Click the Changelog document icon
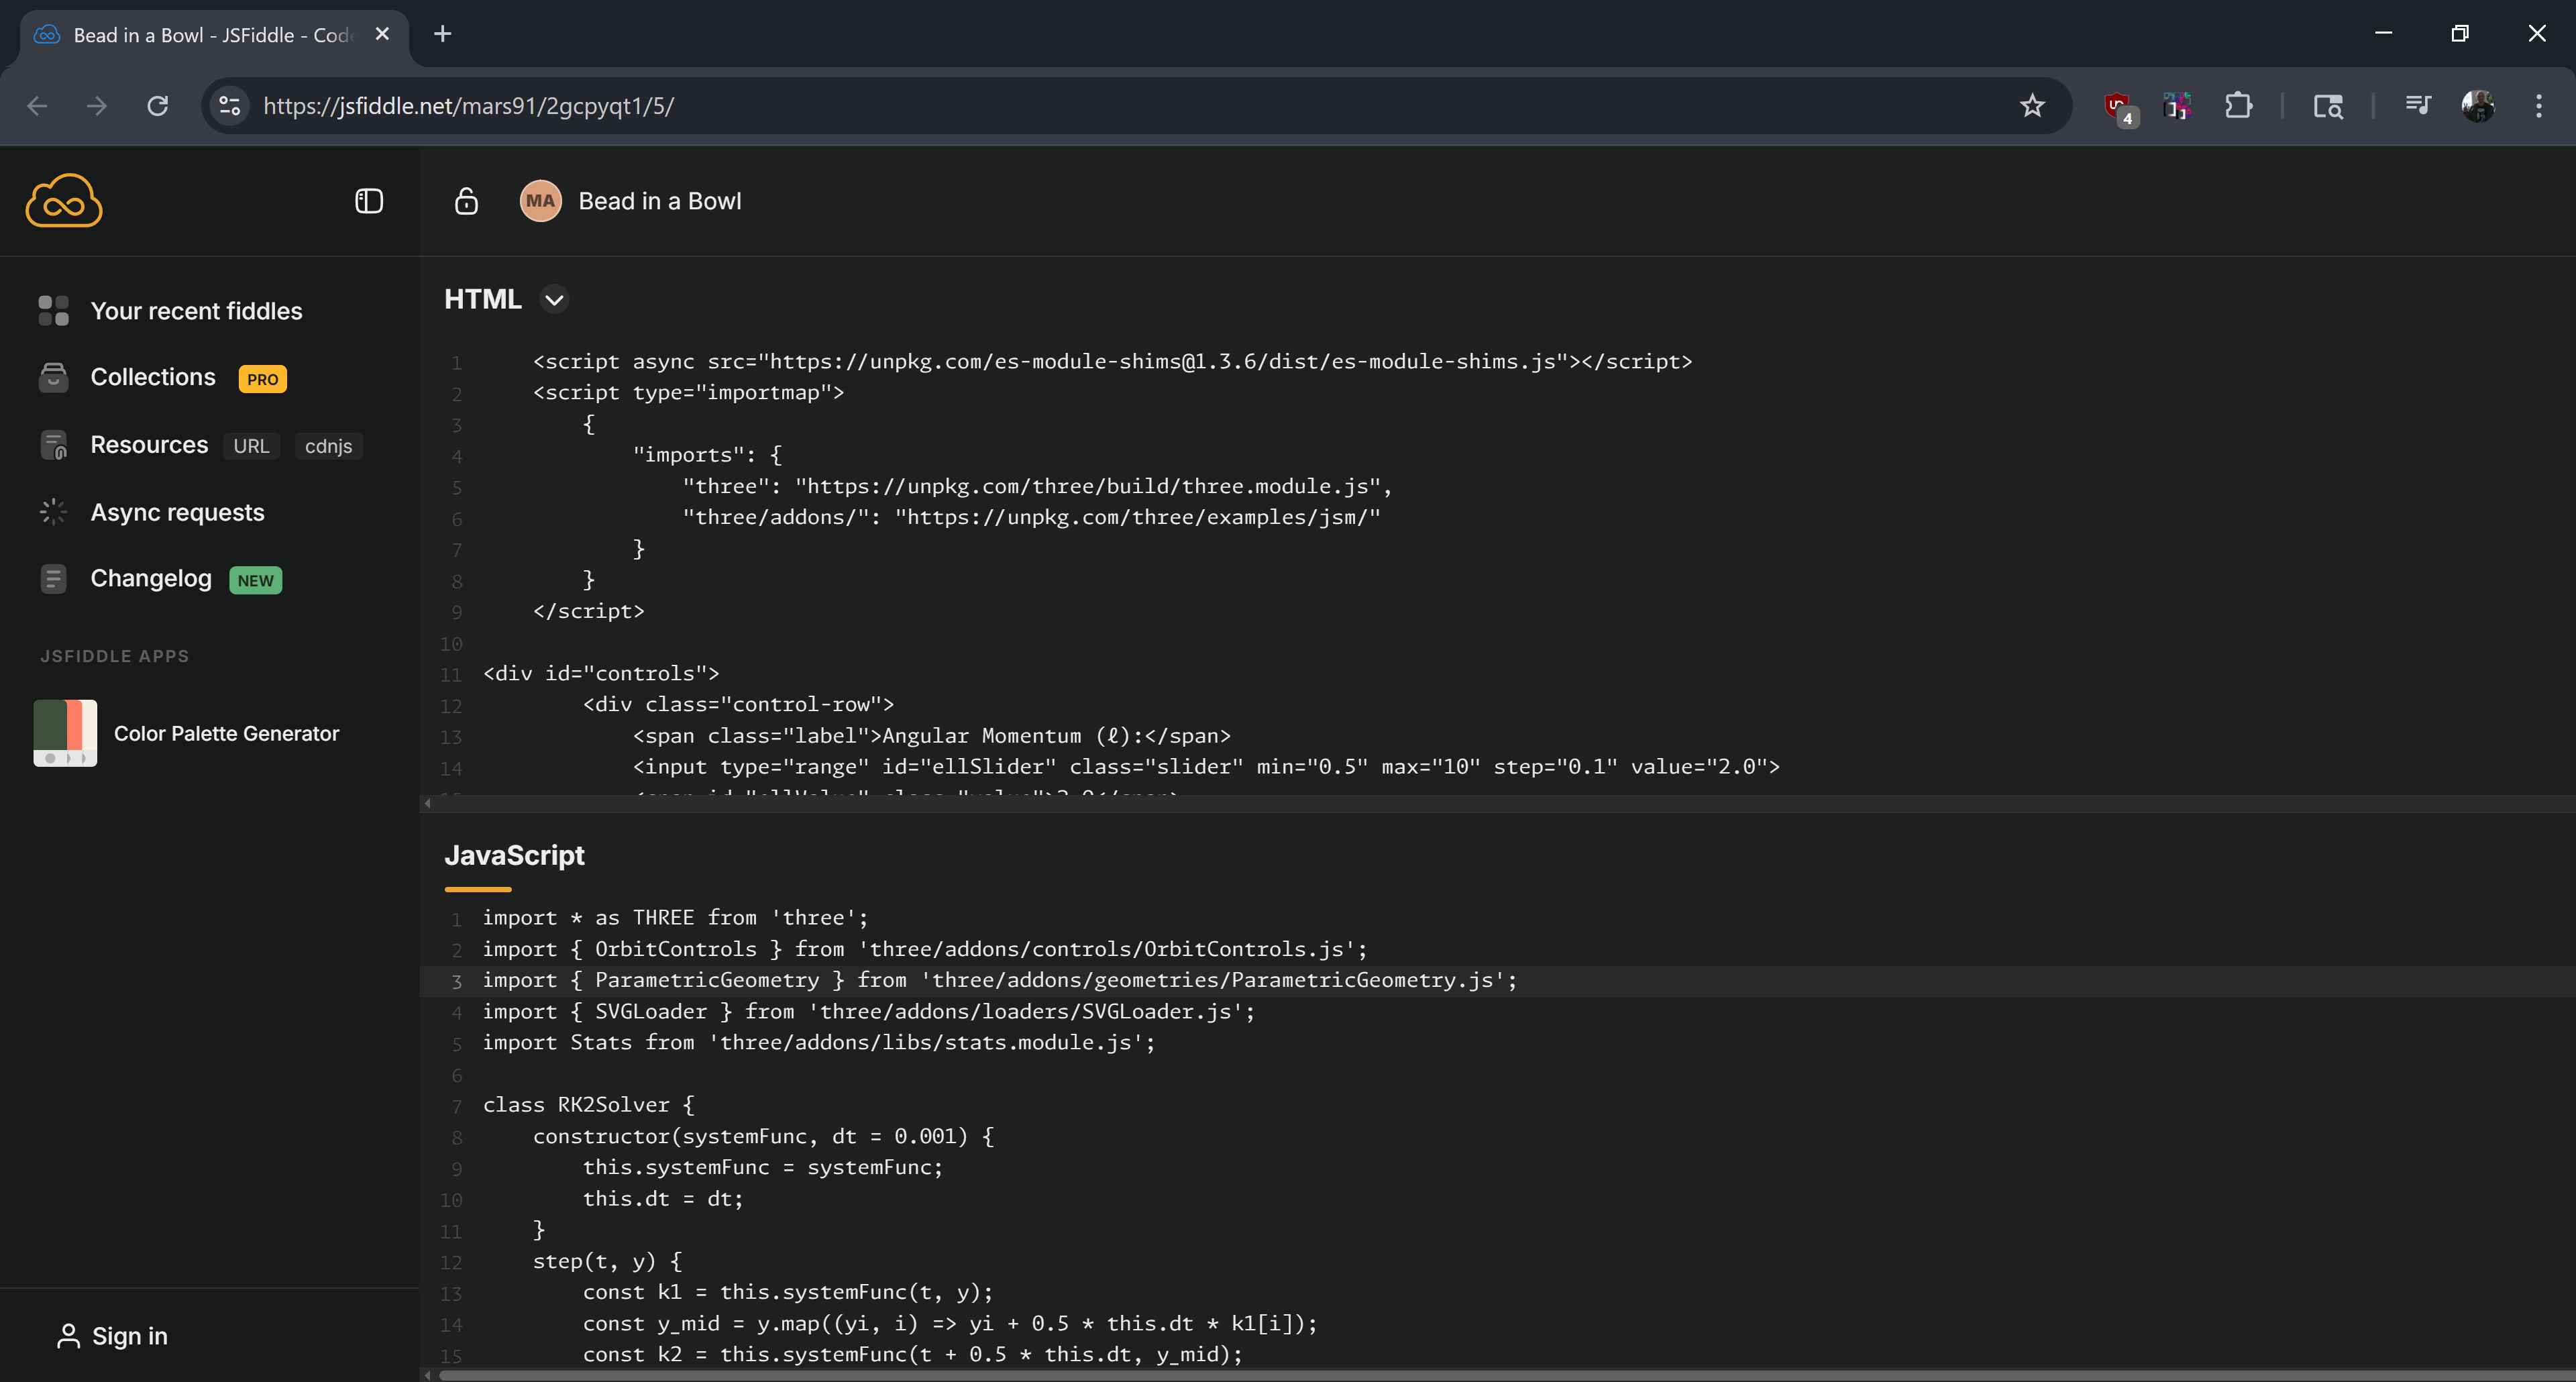The width and height of the screenshot is (2576, 1382). [x=53, y=578]
